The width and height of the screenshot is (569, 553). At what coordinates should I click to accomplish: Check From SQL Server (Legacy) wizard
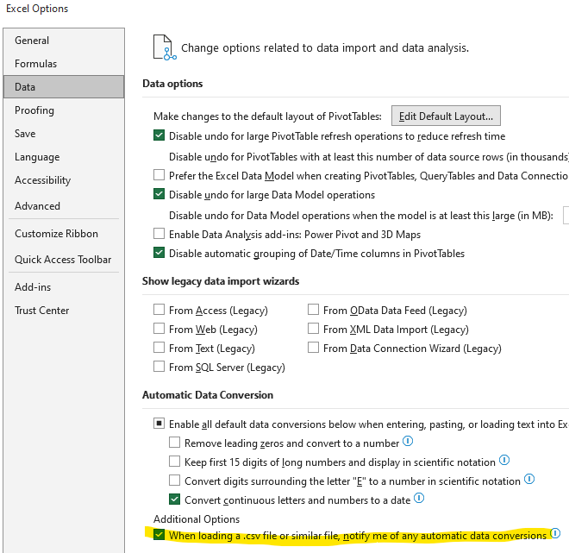coord(159,367)
